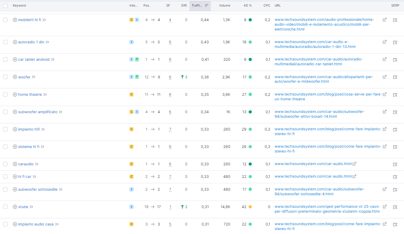The image size is (404, 234).
Task: Expand details arrows next to subwoofer amplificato
Action: point(61,112)
